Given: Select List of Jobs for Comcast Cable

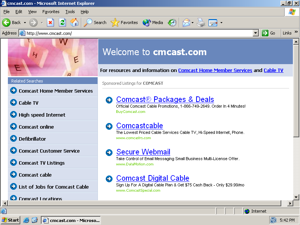Looking at the screenshot, I should [x=54, y=187].
